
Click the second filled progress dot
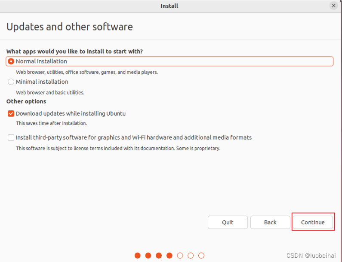pyautogui.click(x=148, y=256)
